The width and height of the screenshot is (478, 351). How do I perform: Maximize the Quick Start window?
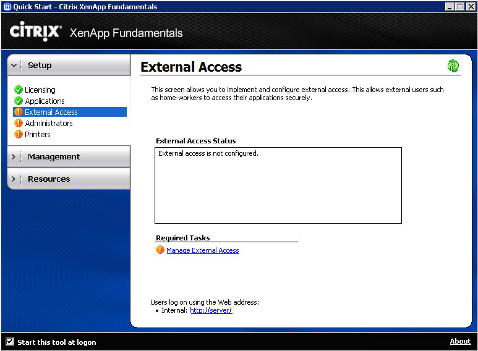459,7
